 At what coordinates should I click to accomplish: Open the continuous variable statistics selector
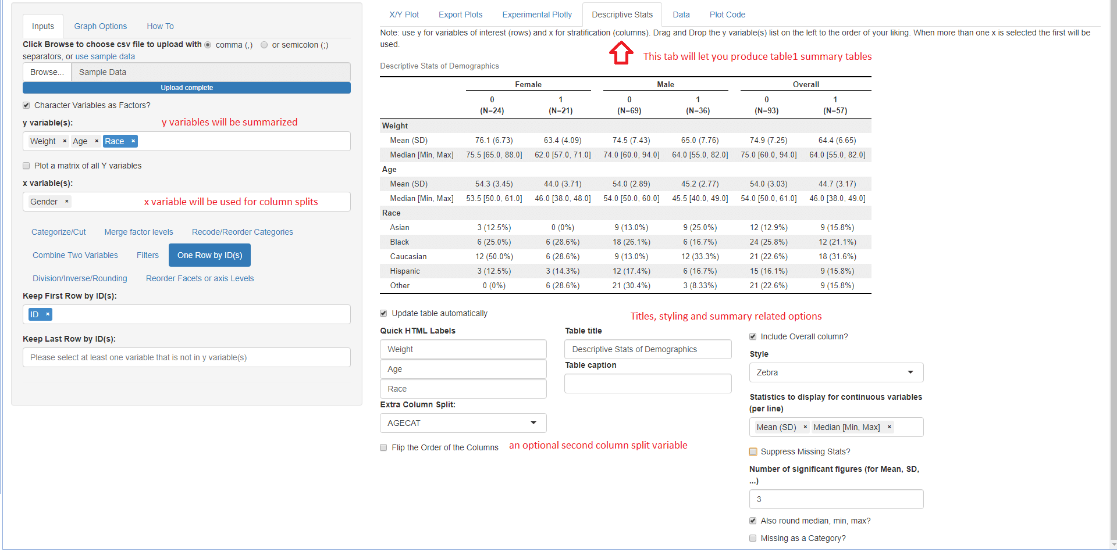[x=835, y=427]
